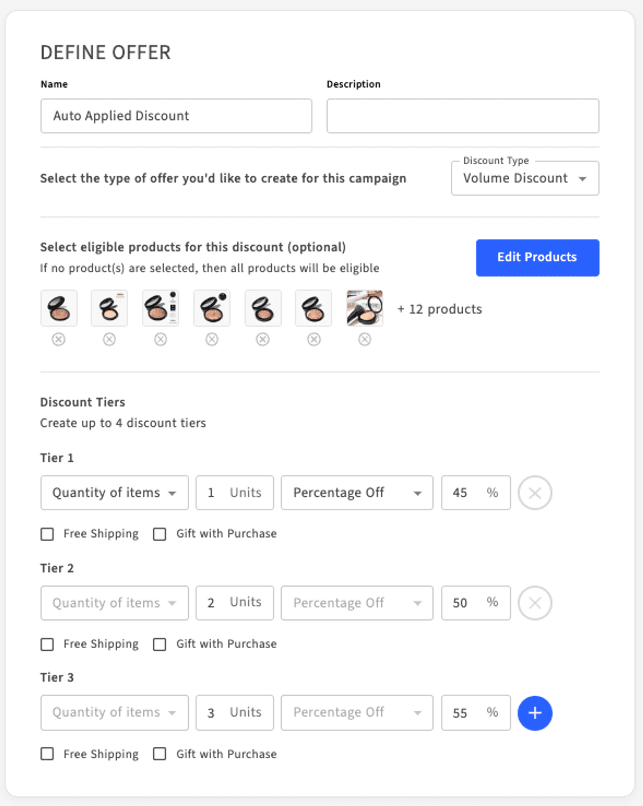This screenshot has width=643, height=806.
Task: Enable Gift with Purchase for Tier 2
Action: pos(159,644)
